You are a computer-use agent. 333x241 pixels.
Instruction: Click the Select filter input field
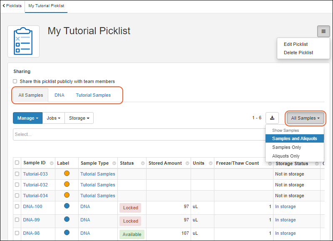click(x=137, y=134)
